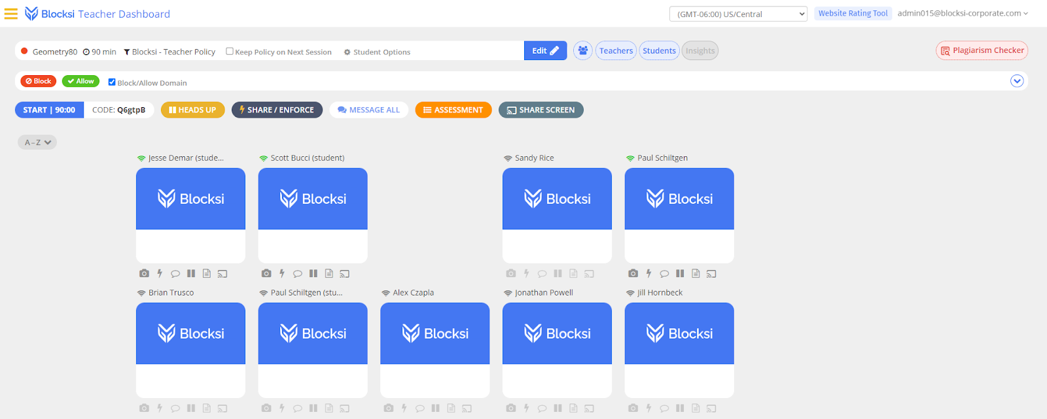The width and height of the screenshot is (1047, 419).
Task: Open the Plagiarism Checker
Action: tap(982, 50)
